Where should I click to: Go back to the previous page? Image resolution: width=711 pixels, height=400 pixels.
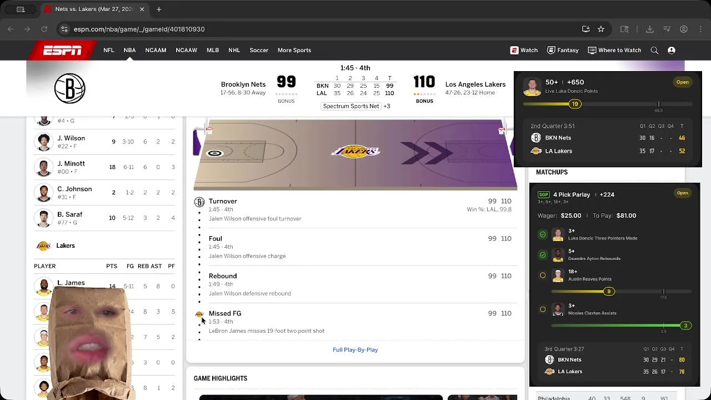coord(11,29)
